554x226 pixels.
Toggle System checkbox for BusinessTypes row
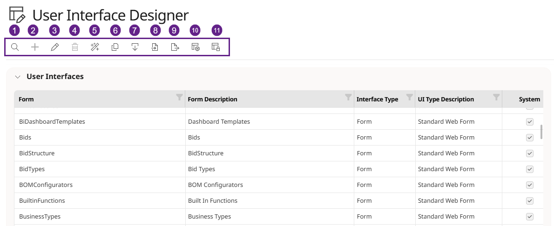(530, 216)
